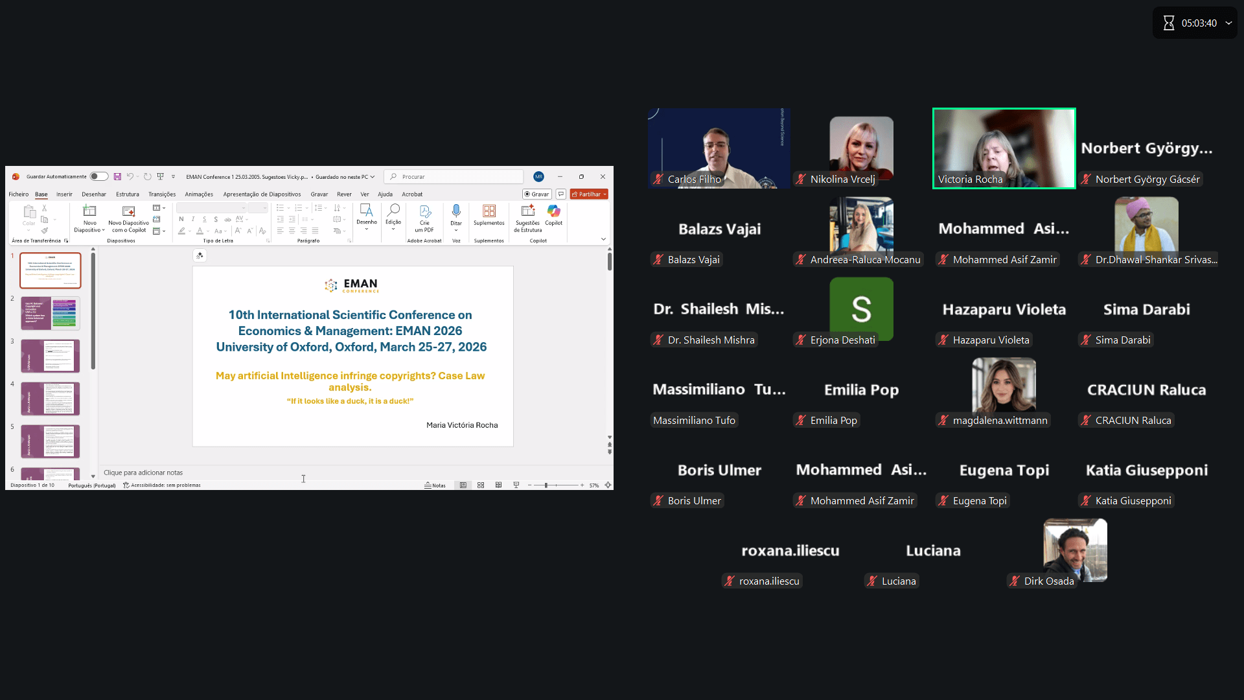The height and width of the screenshot is (700, 1244).
Task: Open the Transições ribbon tab
Action: coord(162,194)
